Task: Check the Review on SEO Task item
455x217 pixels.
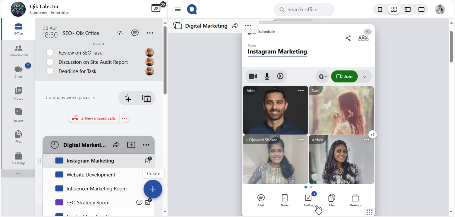Action: point(50,53)
